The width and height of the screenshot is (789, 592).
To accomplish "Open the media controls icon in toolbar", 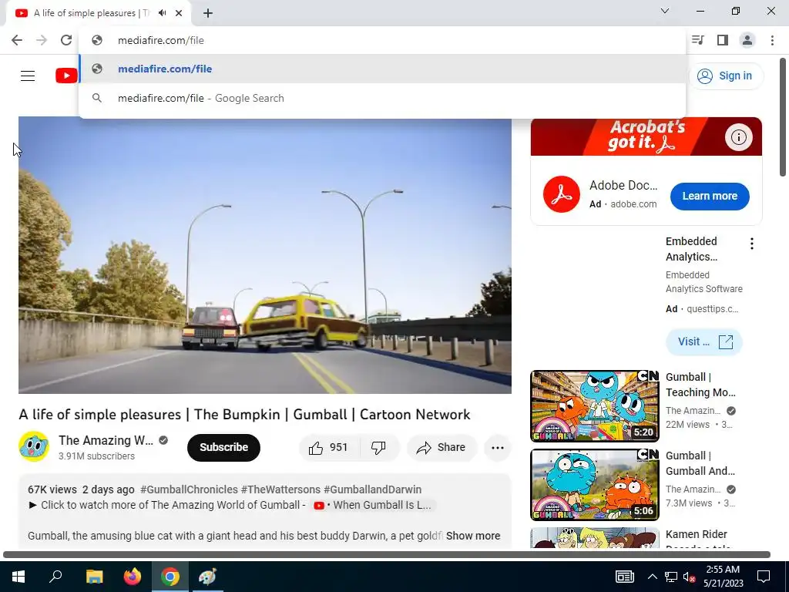I will click(698, 40).
